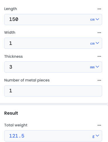Screen dimensions: 108x142
Task: Click the Width label text
Action: [x=10, y=33]
